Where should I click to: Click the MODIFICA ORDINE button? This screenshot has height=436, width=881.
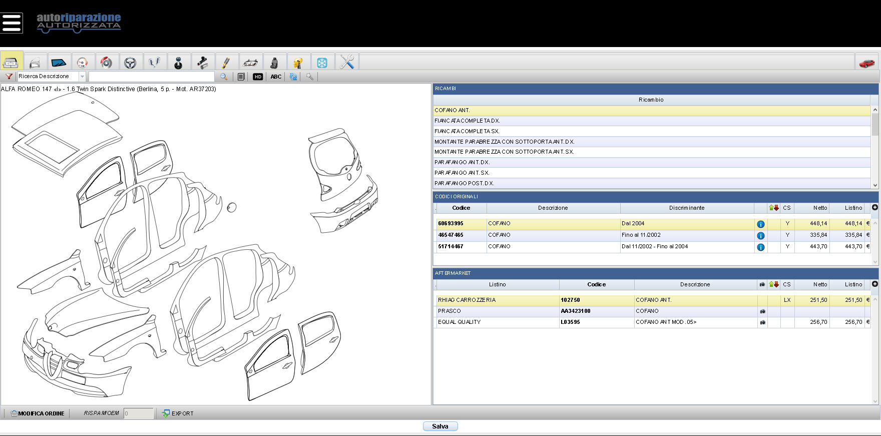click(38, 413)
